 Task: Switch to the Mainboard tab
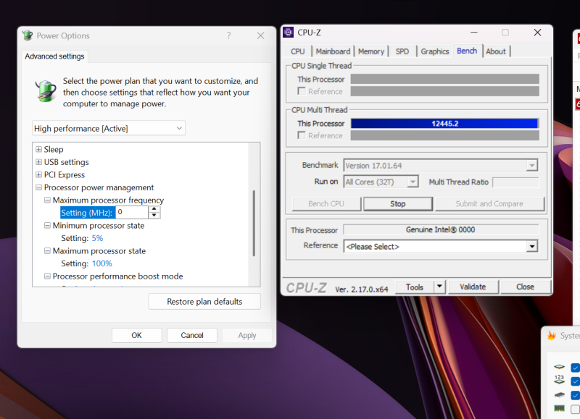pos(333,51)
